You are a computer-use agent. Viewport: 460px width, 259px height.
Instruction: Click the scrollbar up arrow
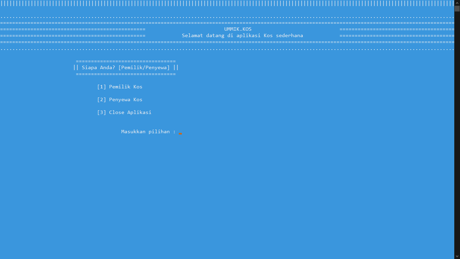pyautogui.click(x=458, y=2)
